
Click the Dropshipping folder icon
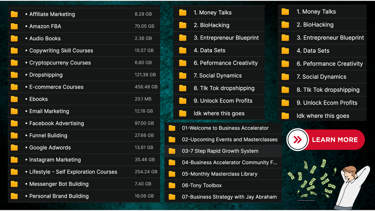(x=14, y=75)
